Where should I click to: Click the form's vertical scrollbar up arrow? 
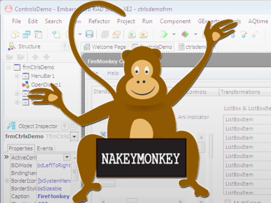pyautogui.click(x=201, y=137)
